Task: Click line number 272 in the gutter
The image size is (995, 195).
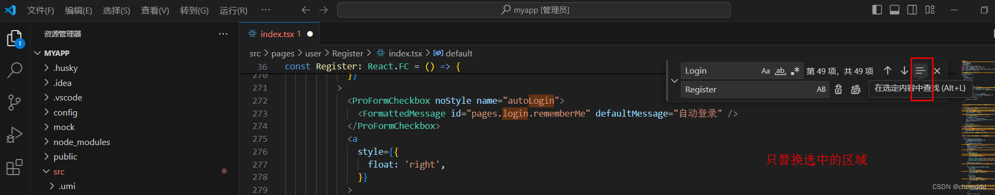Action: (260, 100)
